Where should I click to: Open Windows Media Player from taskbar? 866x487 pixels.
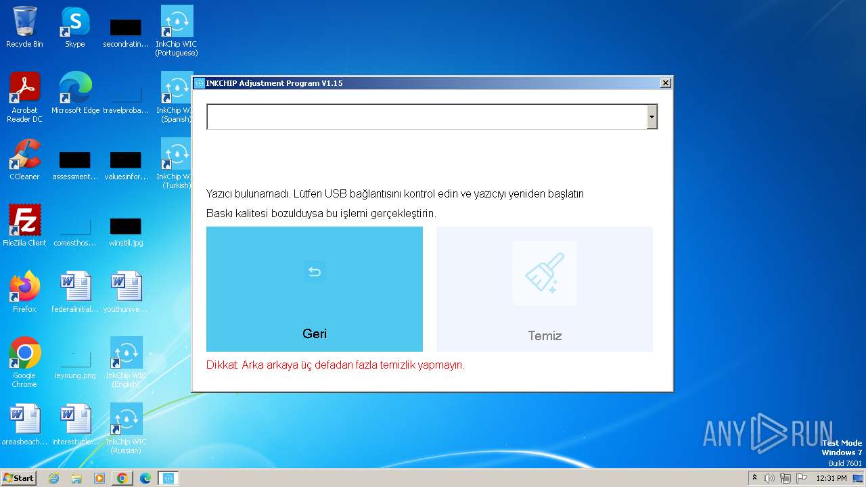point(99,478)
